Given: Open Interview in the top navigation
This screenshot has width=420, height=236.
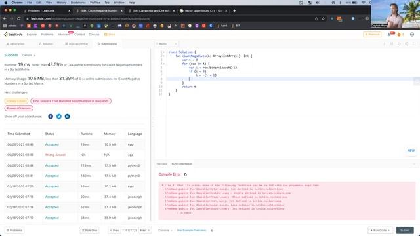Looking at the screenshot, I should point(64,35).
